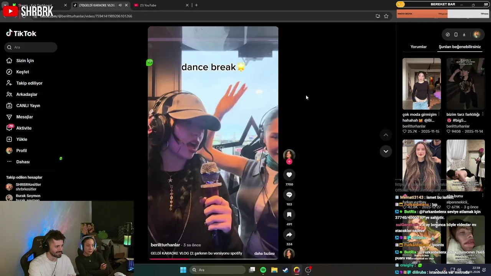
Task: Open Task View on taskbar
Action: (252, 270)
